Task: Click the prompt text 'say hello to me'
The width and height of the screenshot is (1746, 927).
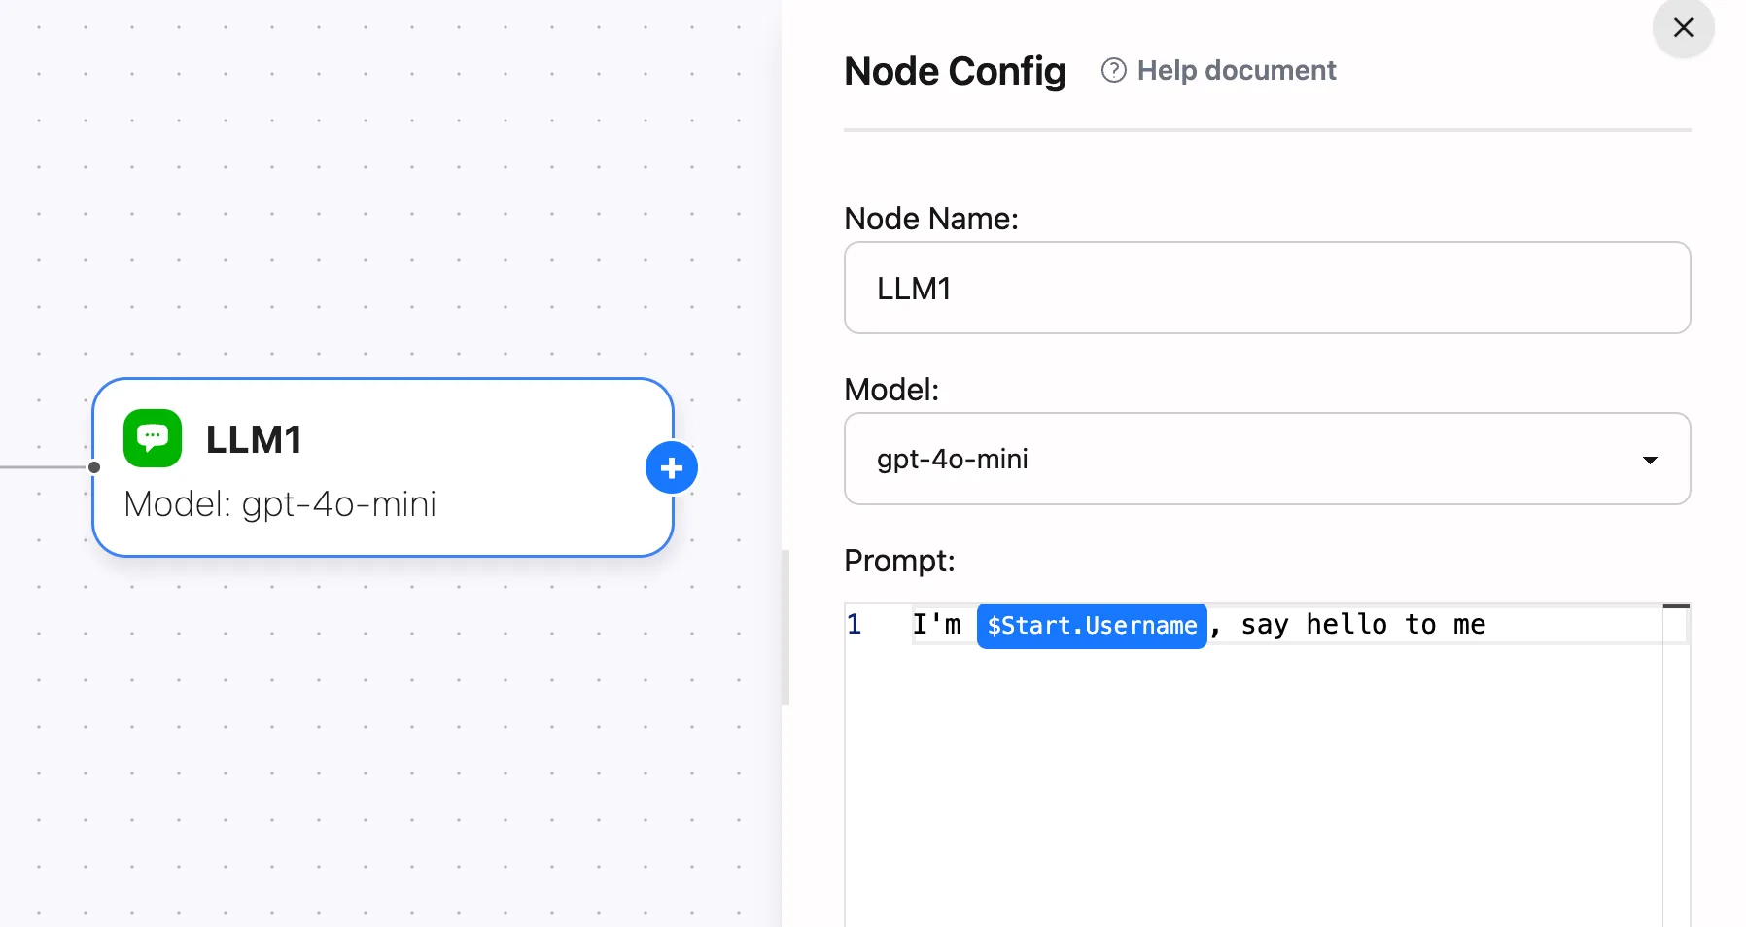Action: tap(1363, 625)
